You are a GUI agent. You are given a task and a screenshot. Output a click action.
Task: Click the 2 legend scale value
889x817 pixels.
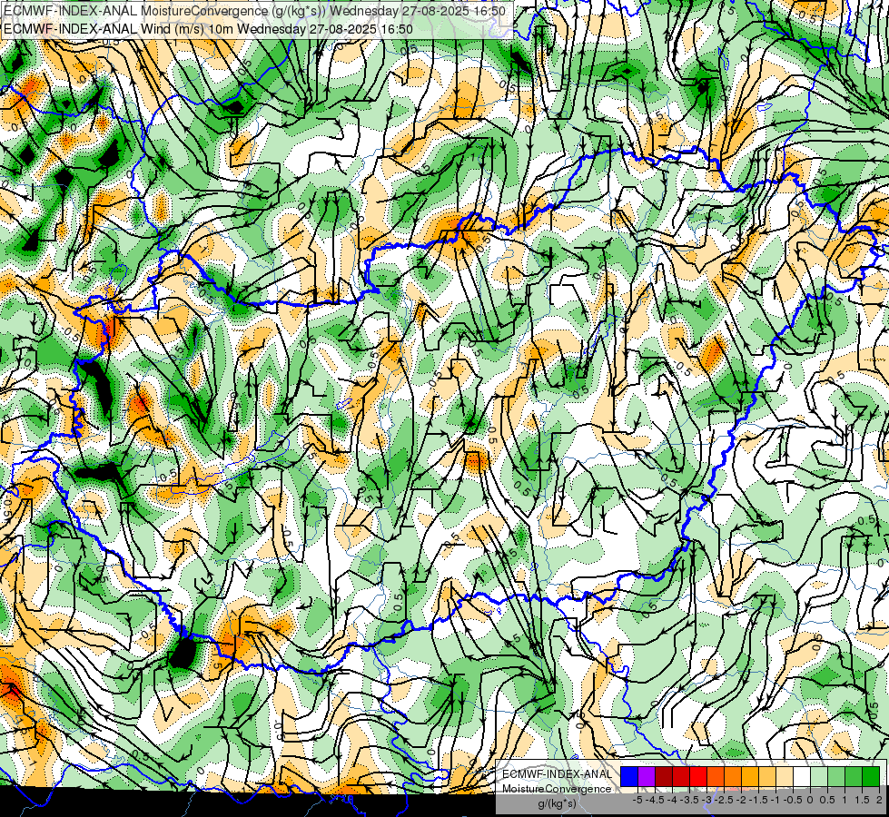click(x=879, y=800)
